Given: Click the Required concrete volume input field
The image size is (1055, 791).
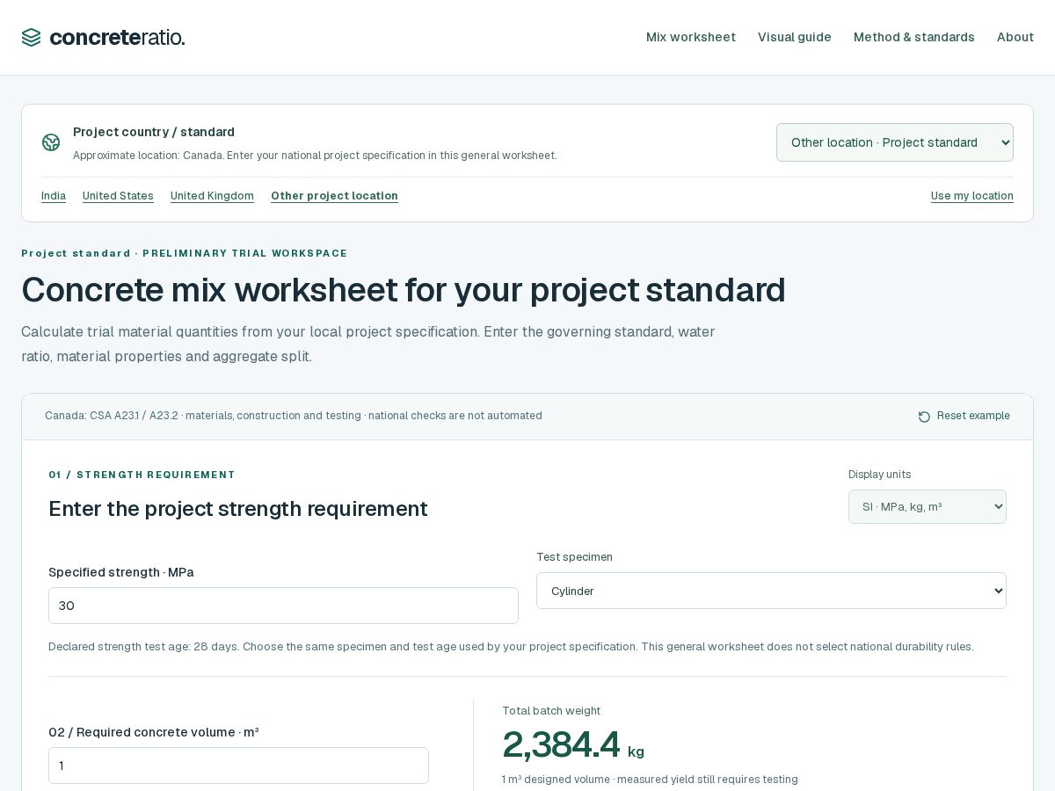Looking at the screenshot, I should point(238,766).
